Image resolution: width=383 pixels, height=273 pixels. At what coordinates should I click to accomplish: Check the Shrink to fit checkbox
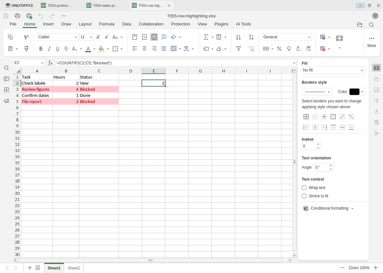click(304, 196)
